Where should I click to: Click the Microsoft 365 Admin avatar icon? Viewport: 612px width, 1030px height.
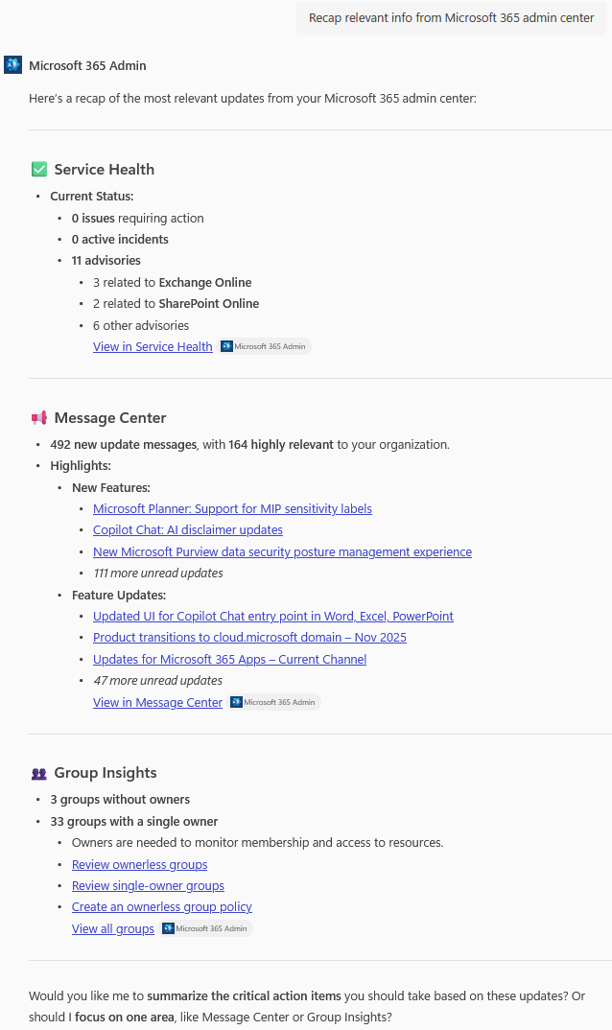coord(12,65)
